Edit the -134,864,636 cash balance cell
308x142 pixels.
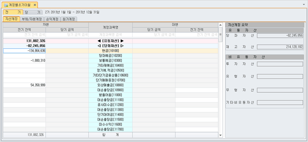point(24,51)
